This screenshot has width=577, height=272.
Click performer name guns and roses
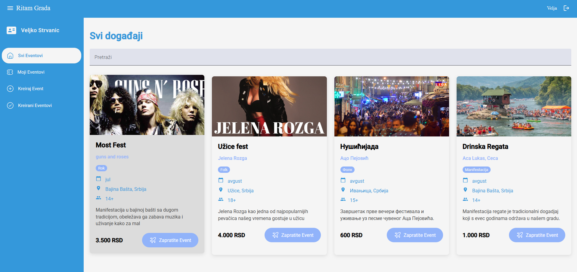click(112, 157)
